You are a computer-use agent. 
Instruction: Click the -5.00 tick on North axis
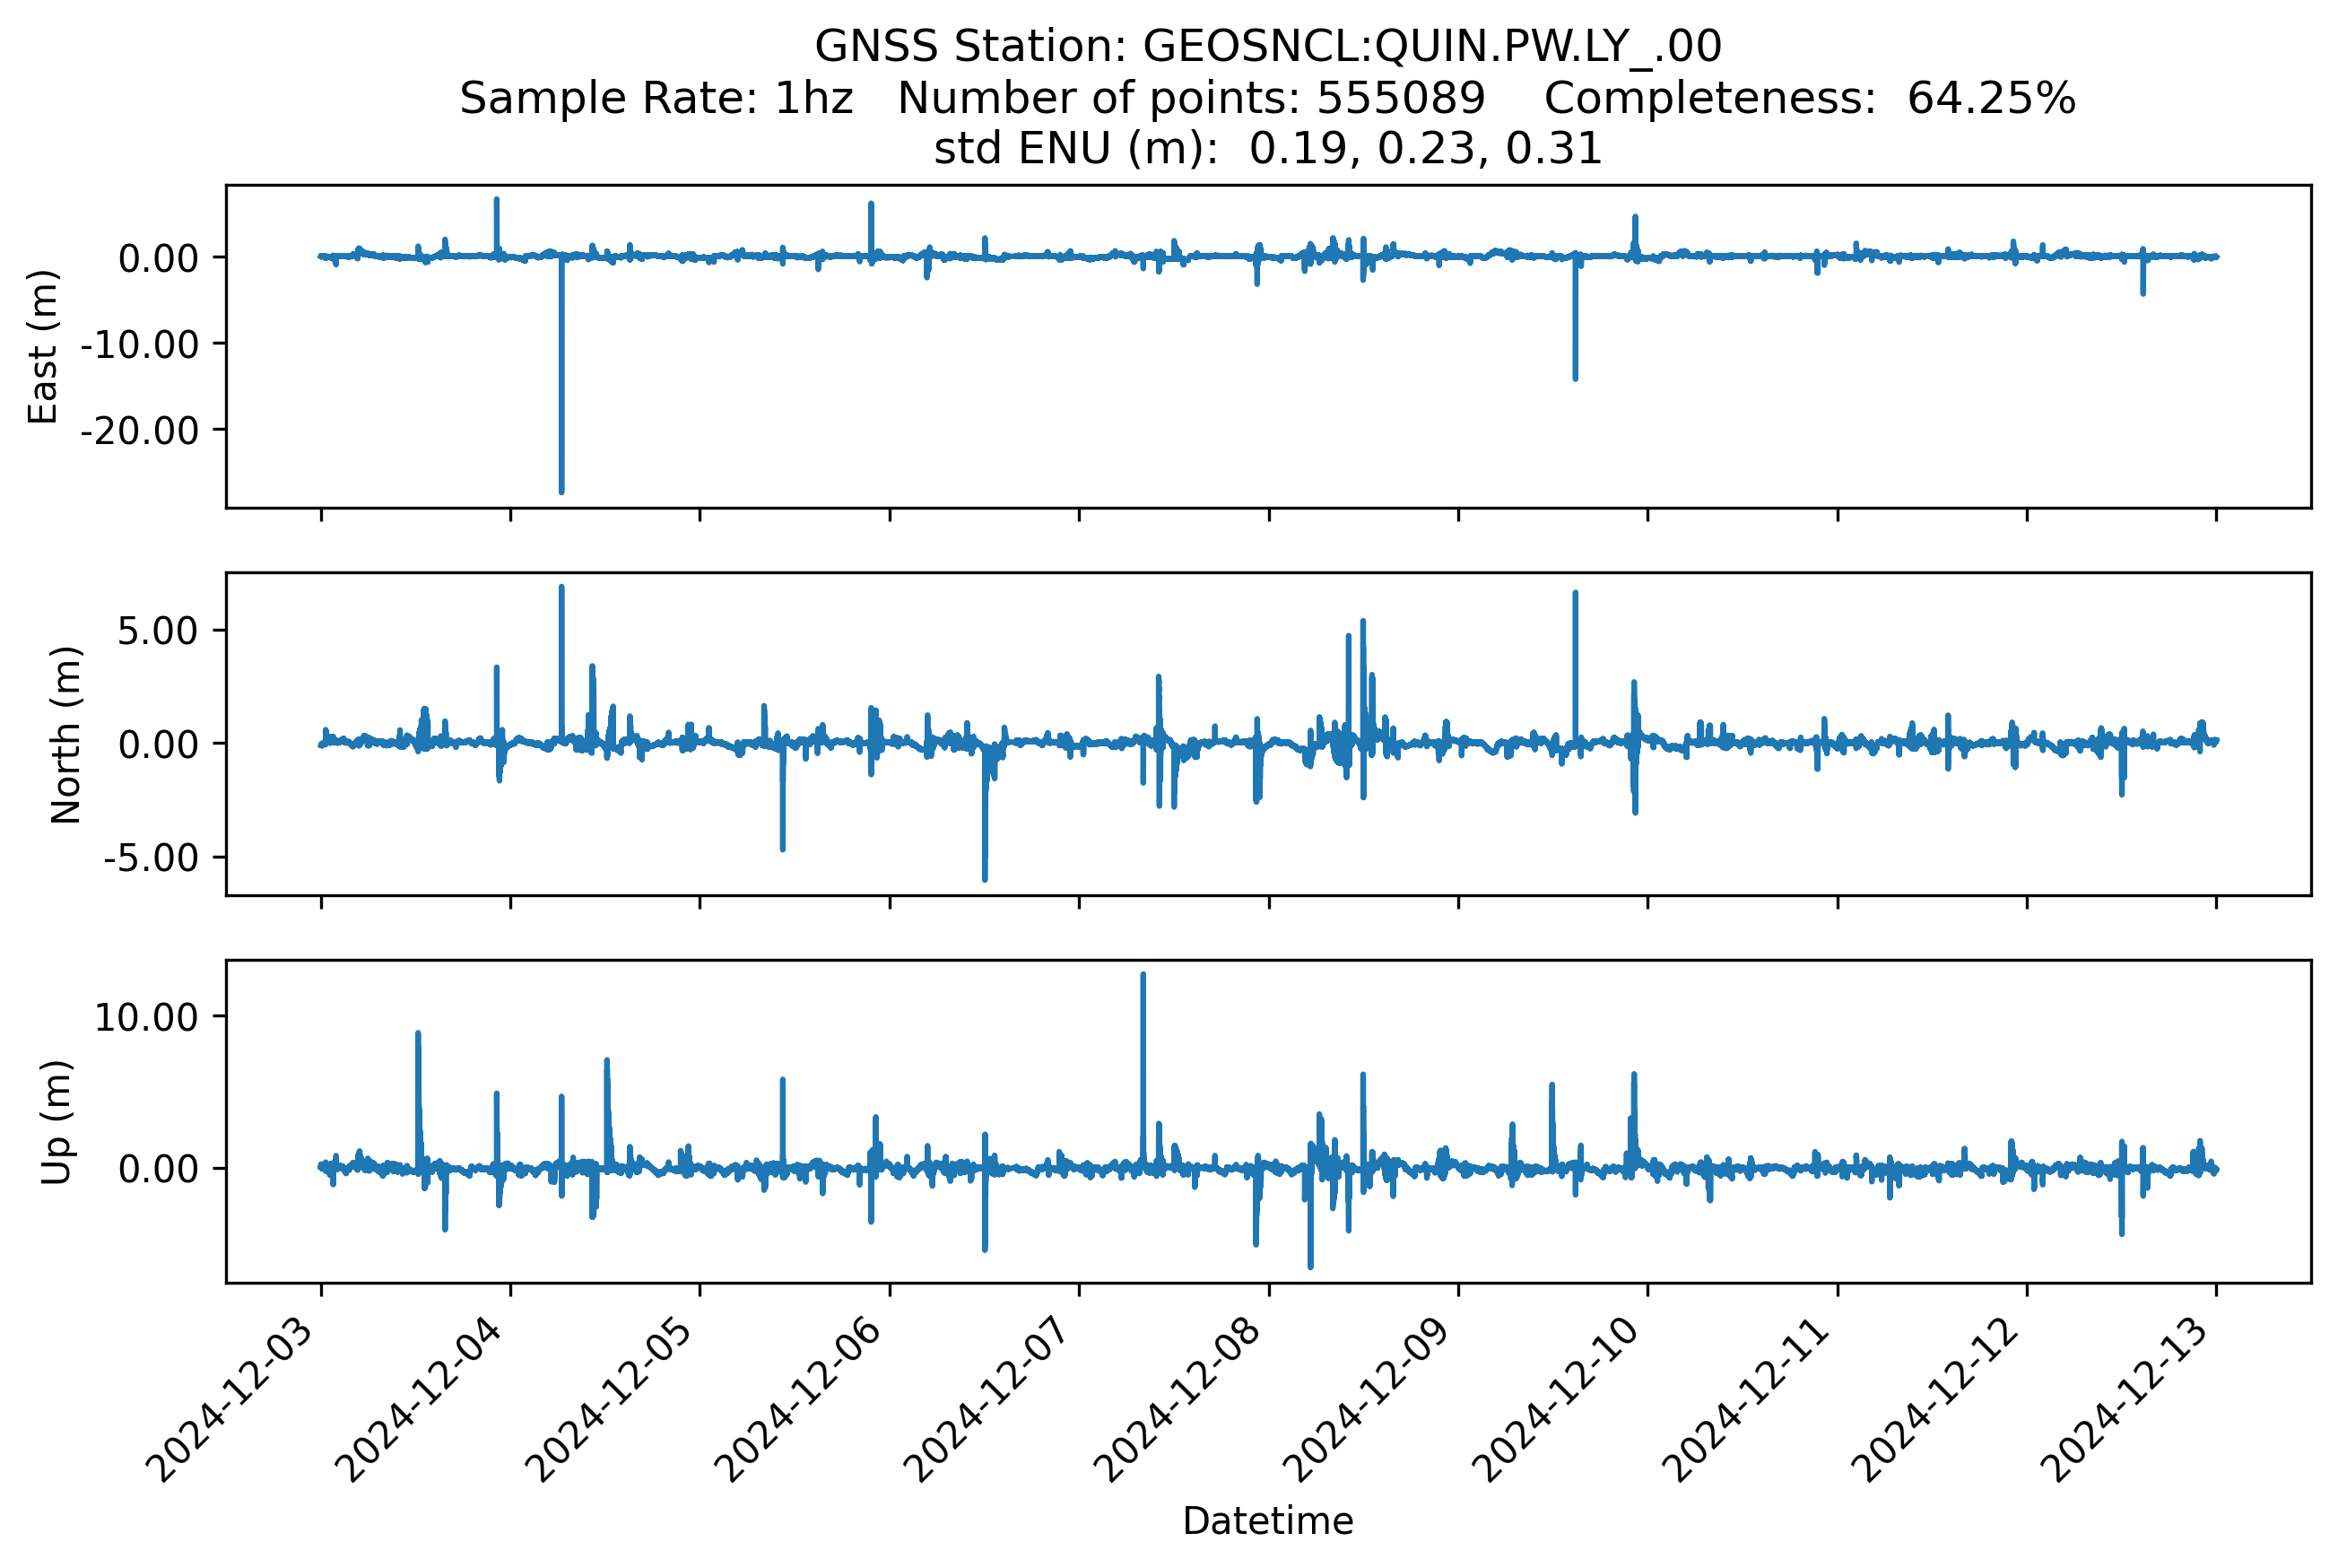tap(150, 858)
